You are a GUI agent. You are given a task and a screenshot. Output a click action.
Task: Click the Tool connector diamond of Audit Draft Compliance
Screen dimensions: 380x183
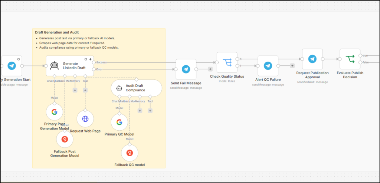[150, 96]
